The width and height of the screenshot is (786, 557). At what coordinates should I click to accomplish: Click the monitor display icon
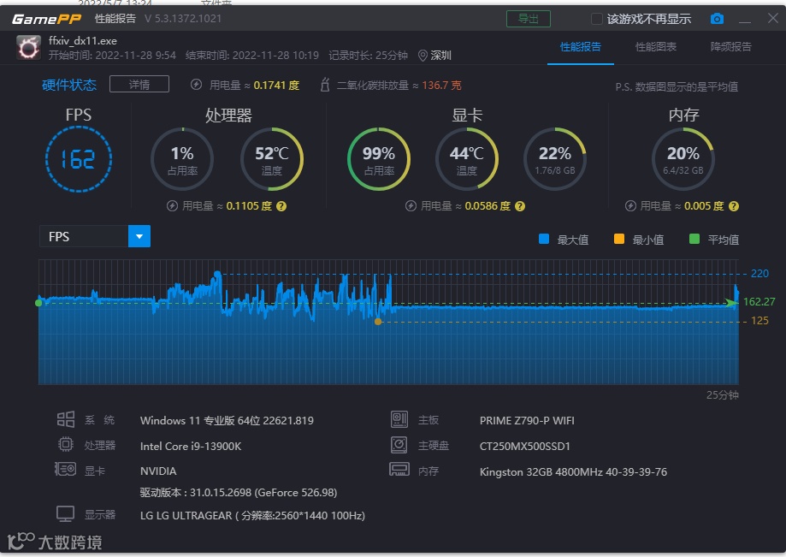click(x=66, y=514)
